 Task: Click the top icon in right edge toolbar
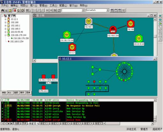point(160,16)
